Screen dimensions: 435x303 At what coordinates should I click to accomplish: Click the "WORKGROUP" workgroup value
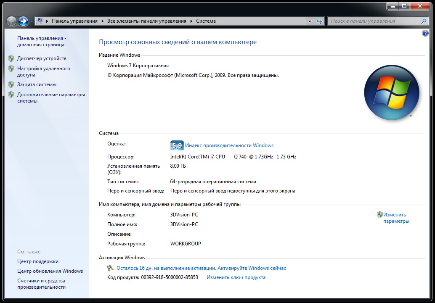[186, 244]
